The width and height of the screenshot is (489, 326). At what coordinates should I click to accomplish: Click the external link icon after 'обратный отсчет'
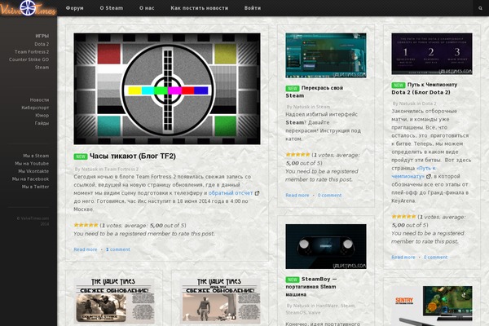[257, 193]
